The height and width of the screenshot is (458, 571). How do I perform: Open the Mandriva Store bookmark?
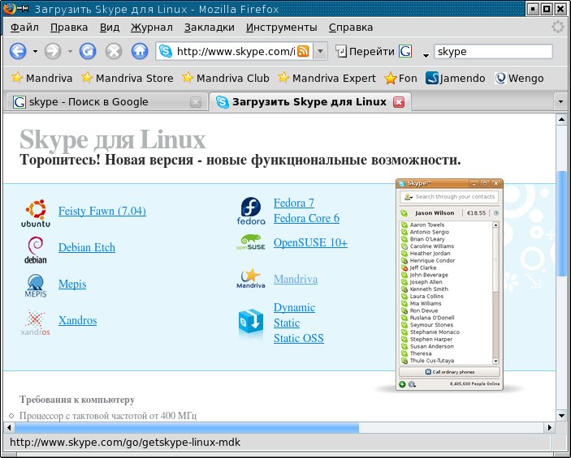(127, 78)
